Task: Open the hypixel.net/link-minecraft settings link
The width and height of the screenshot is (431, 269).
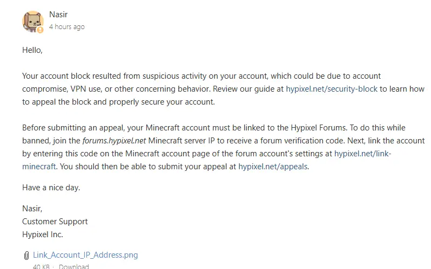Action: click(x=362, y=154)
